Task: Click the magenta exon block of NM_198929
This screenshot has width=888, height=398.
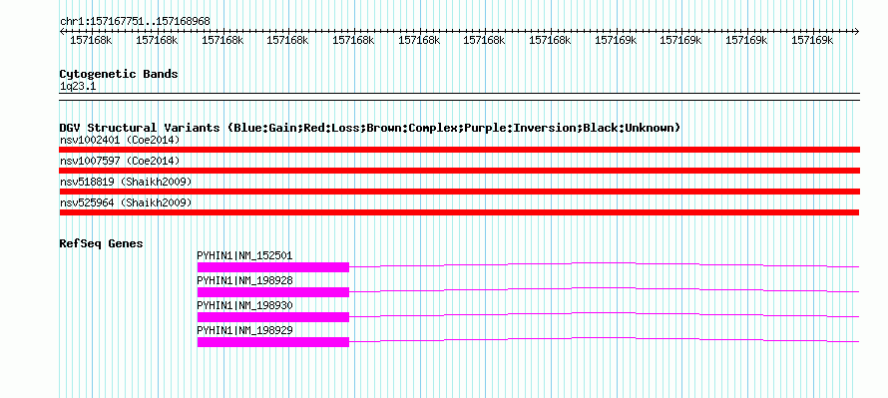Action: (x=273, y=342)
